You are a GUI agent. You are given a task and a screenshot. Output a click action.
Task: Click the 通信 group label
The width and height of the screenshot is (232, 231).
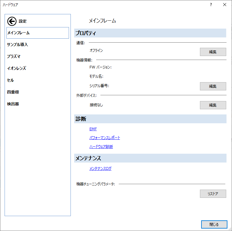[x=81, y=43]
